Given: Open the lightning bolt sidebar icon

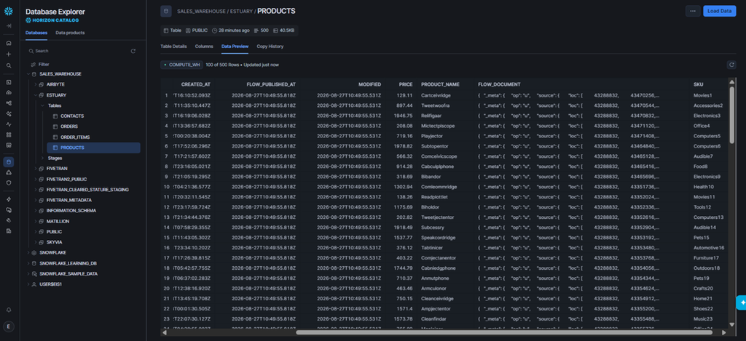Looking at the screenshot, I should click(9, 199).
